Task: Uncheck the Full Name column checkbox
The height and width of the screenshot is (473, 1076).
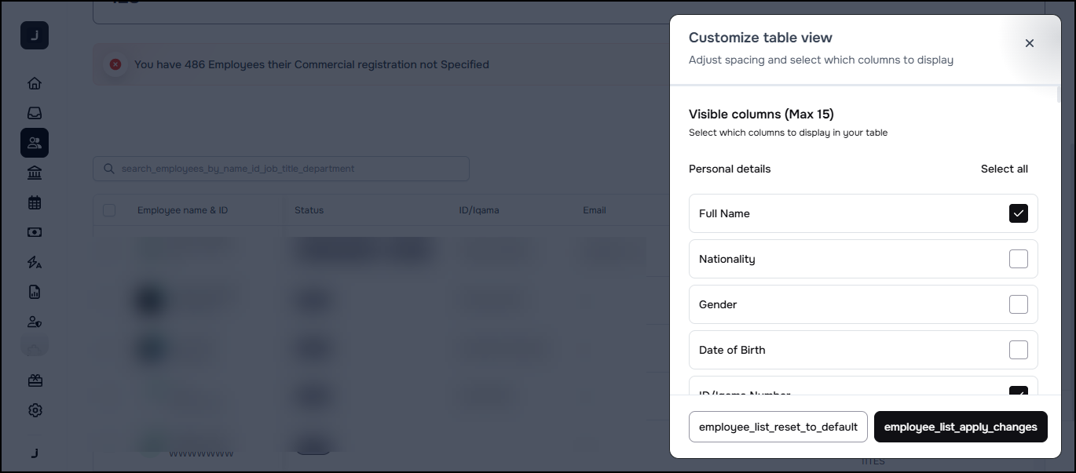Action: click(x=1018, y=213)
